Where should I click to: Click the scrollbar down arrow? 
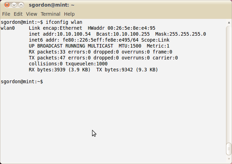click(229, 159)
